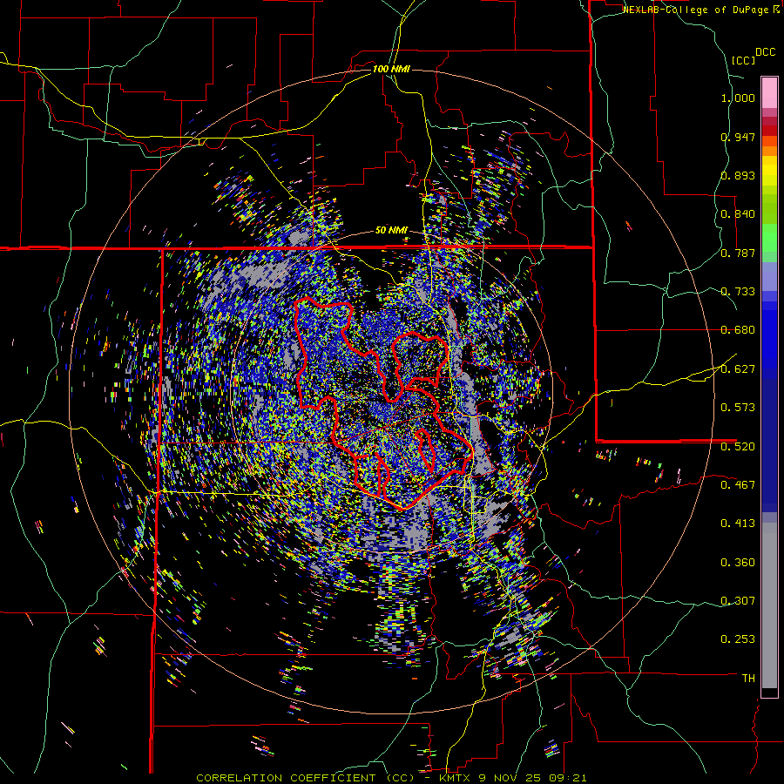Click the 0.787 value on the color scale
The width and height of the screenshot is (784, 784).
click(x=738, y=253)
